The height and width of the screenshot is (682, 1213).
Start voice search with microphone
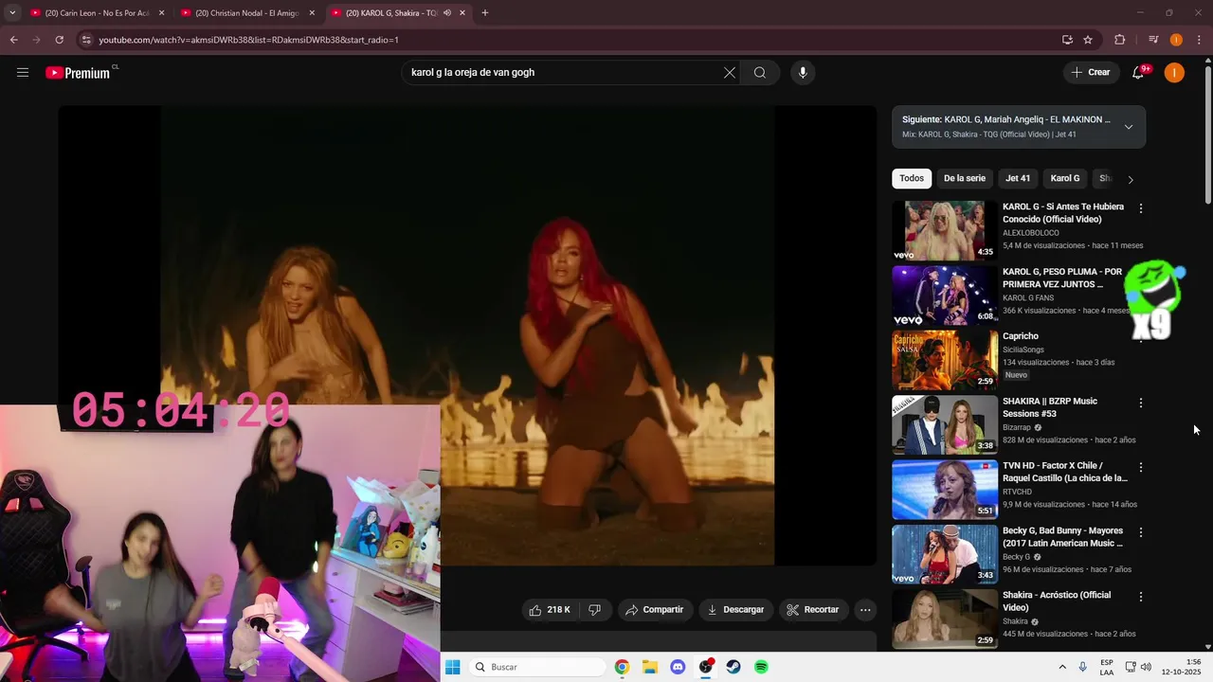point(803,73)
